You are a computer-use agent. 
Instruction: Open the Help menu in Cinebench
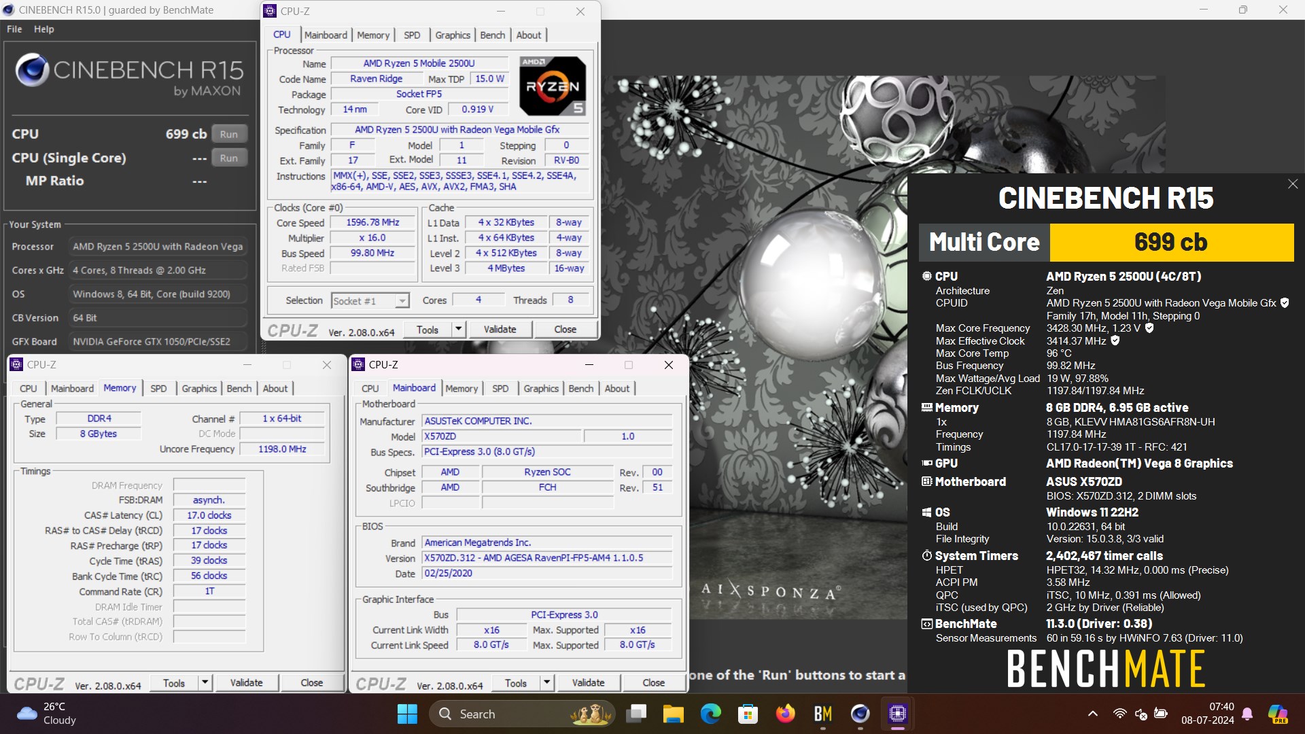click(x=44, y=29)
